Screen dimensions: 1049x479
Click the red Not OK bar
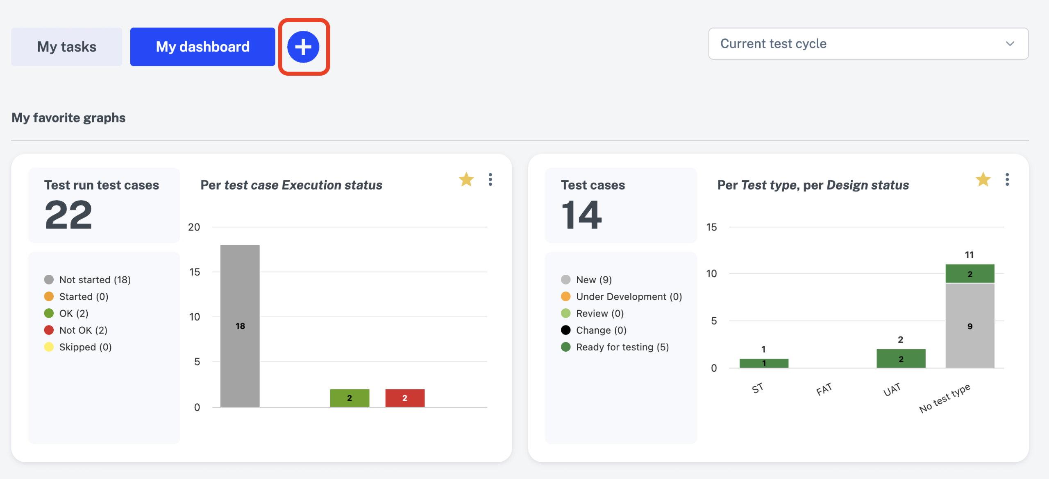point(404,398)
